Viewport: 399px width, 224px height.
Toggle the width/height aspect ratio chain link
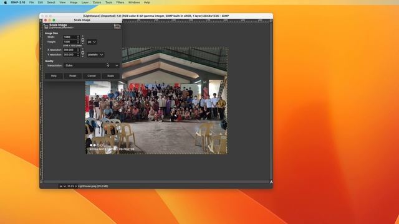[x=83, y=40]
